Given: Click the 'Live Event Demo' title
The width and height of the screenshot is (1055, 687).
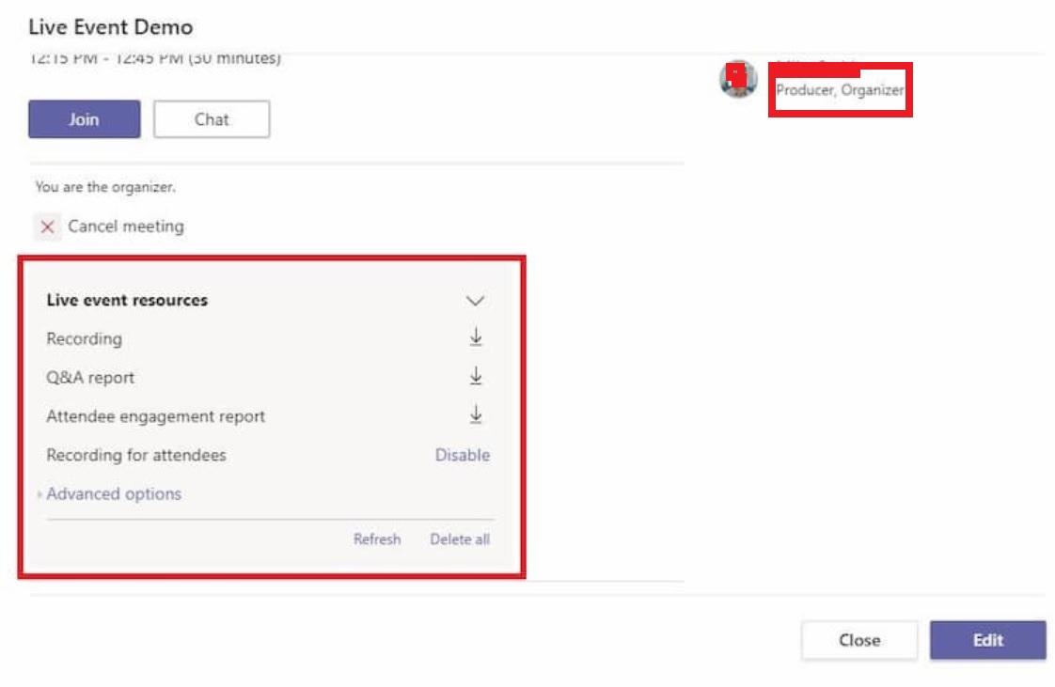Looking at the screenshot, I should pos(110,27).
